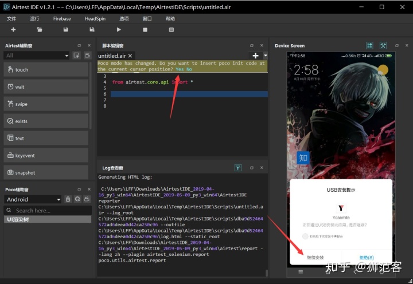Viewport: 413px width, 284px height.
Task: Tap 继续安装 in the USB install dialog
Action: tap(315, 258)
